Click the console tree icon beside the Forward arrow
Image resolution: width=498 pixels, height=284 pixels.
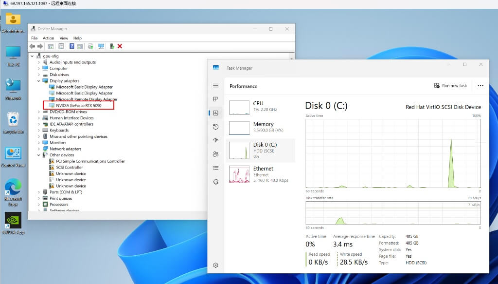(51, 46)
